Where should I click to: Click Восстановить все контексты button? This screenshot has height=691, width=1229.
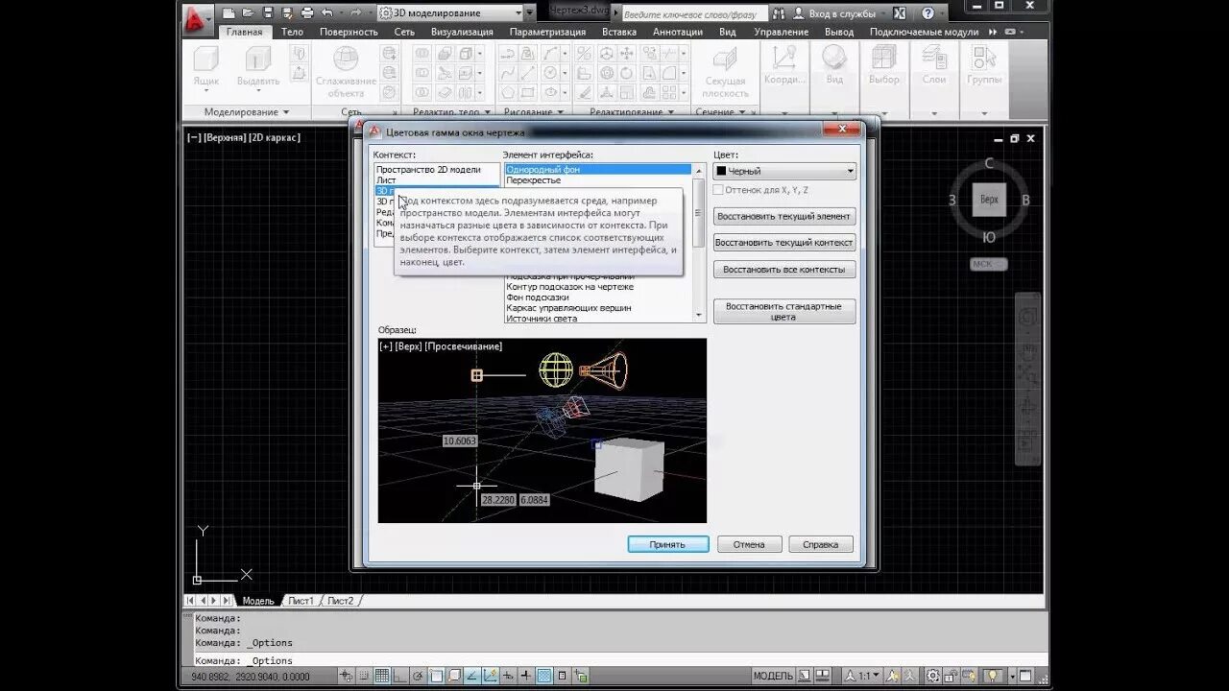784,270
